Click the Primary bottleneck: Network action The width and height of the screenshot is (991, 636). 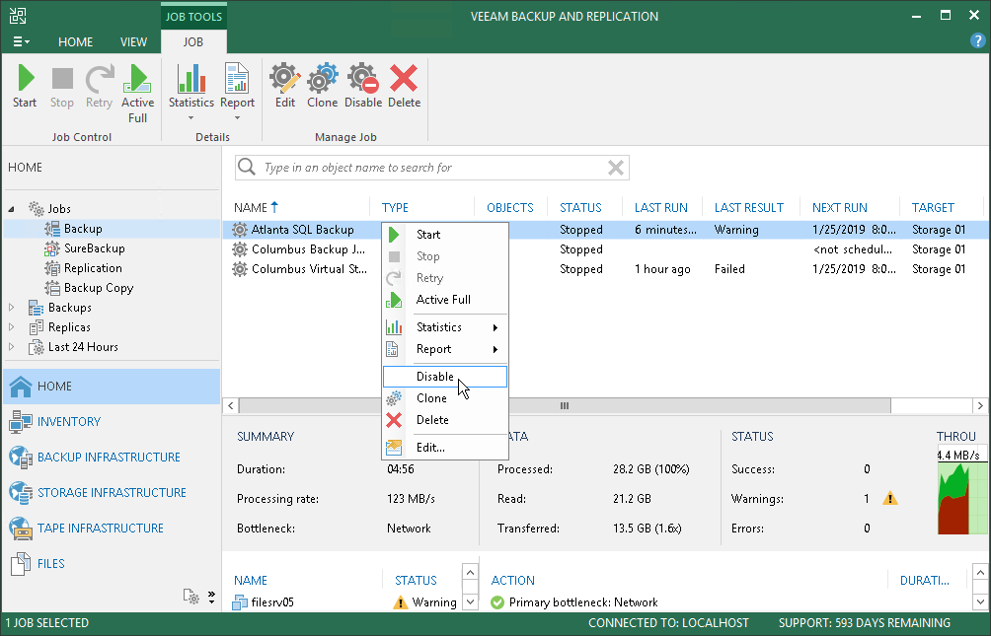(583, 601)
